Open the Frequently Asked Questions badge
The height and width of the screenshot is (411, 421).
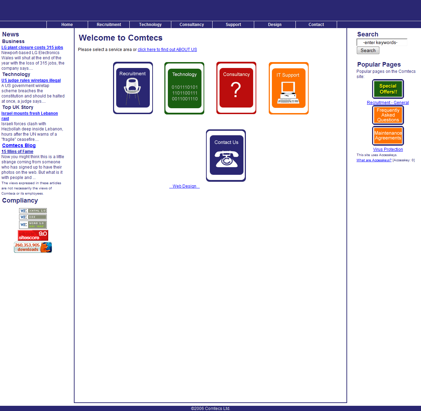pos(388,115)
